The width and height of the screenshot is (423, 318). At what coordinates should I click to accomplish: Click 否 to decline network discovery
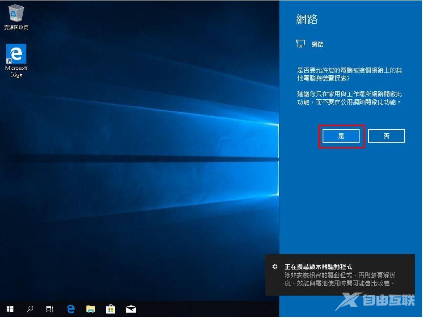(386, 136)
